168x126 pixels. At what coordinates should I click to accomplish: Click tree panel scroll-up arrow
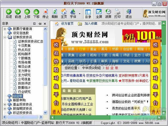tap(45, 29)
